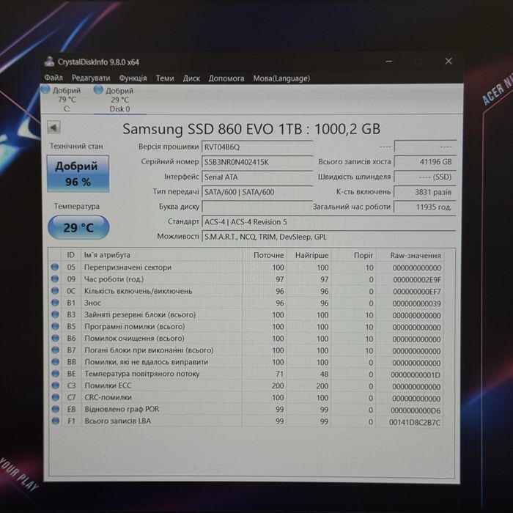Click the transfer mode field SATA/600 | SATA/600
513x513 pixels.
[x=257, y=192]
